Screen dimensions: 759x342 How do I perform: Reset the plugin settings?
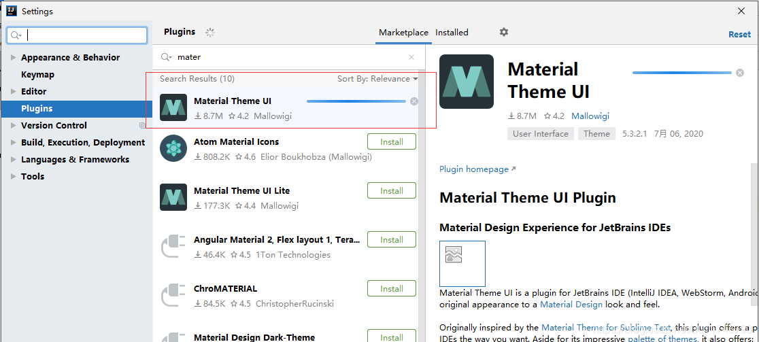(740, 35)
